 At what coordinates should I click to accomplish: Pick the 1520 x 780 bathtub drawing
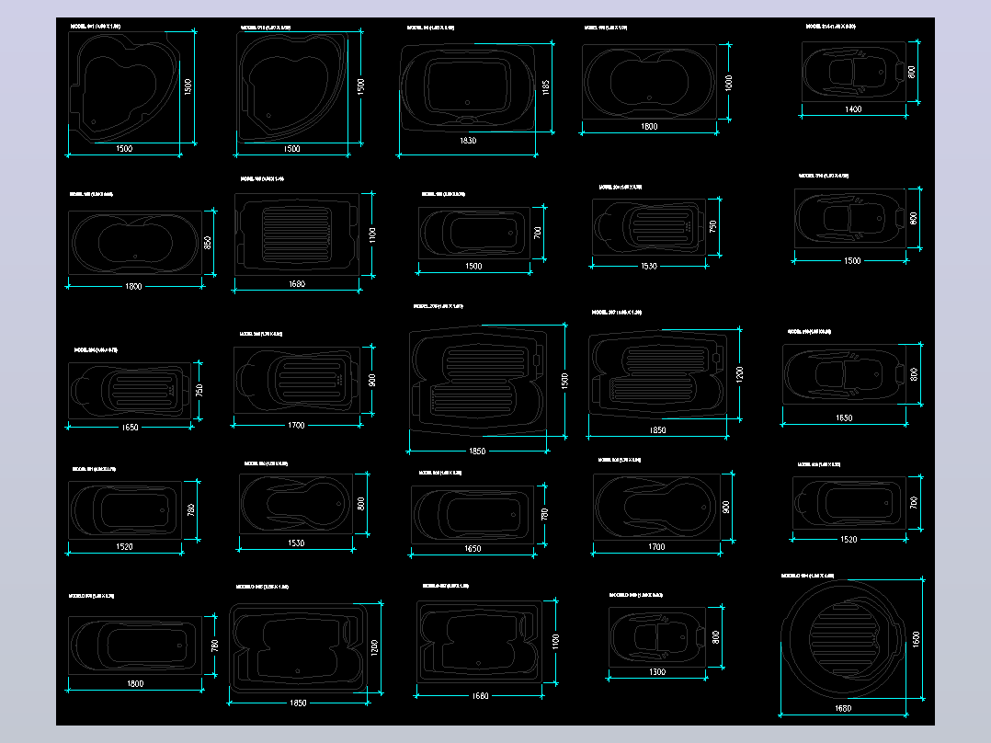coord(124,509)
